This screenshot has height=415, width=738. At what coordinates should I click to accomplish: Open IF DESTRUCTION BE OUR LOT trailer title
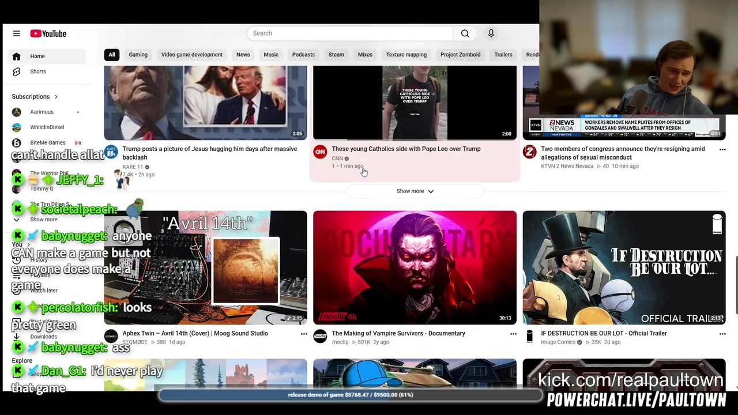coord(604,333)
